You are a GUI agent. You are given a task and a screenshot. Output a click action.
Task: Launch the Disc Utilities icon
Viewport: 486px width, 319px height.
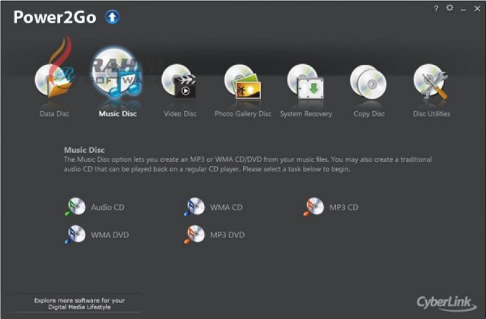tap(430, 81)
